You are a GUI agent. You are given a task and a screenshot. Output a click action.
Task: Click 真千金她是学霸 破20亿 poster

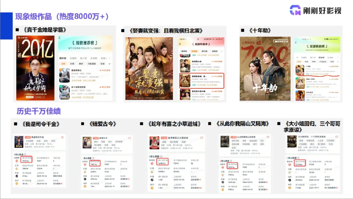pos(35,68)
